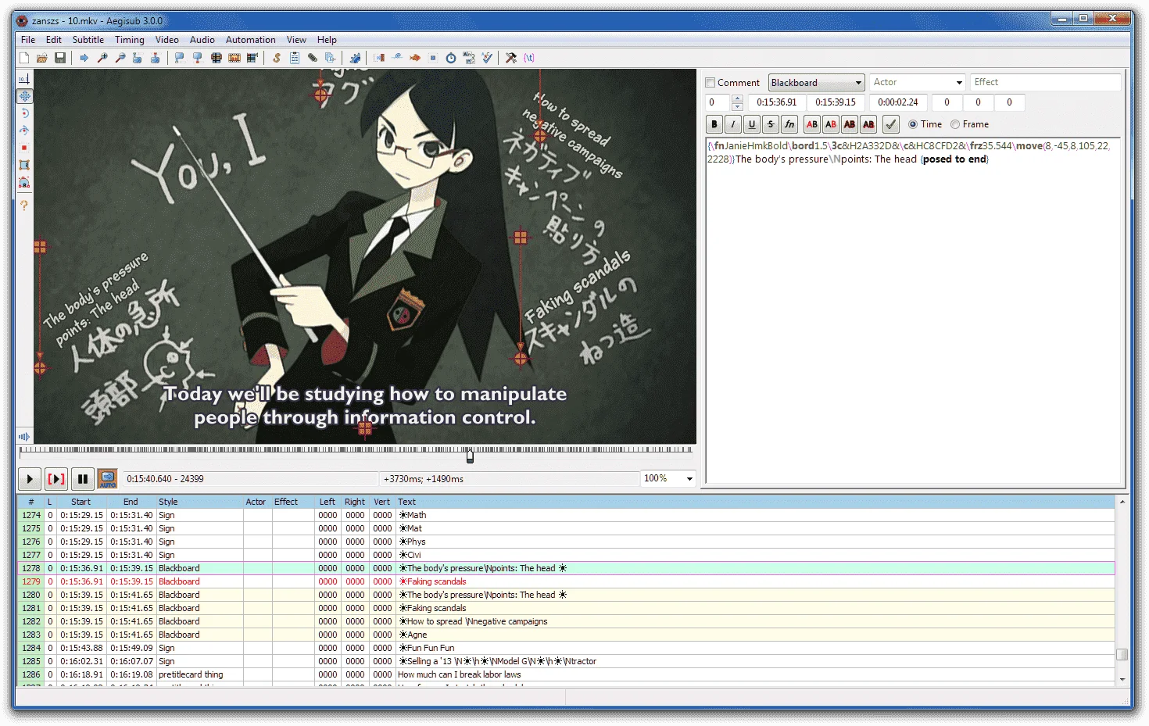
Task: Click the Open subtitles folder icon
Action: pos(42,58)
